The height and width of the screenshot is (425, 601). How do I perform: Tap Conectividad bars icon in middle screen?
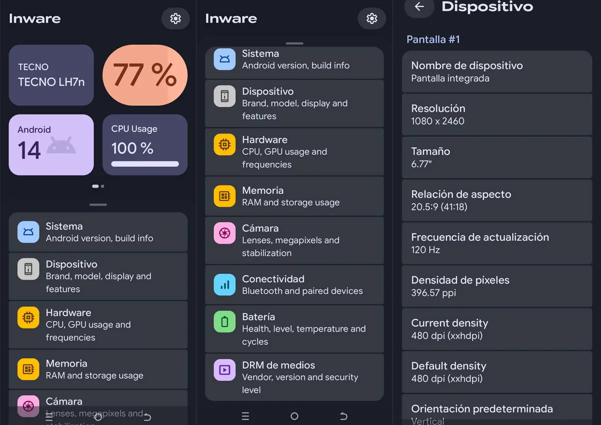click(x=224, y=284)
